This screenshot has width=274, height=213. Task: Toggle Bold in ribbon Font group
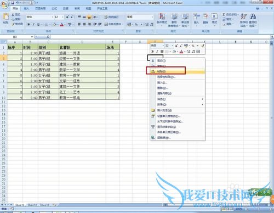click(28, 24)
